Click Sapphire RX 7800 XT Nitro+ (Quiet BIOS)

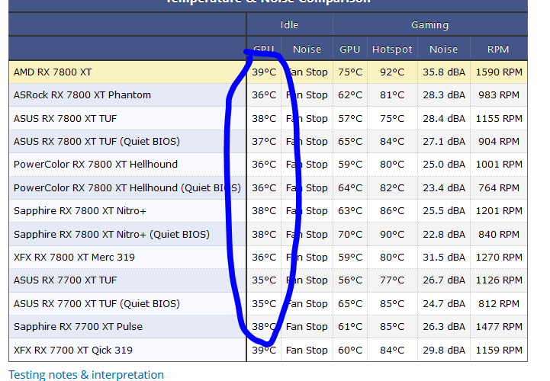coord(112,234)
